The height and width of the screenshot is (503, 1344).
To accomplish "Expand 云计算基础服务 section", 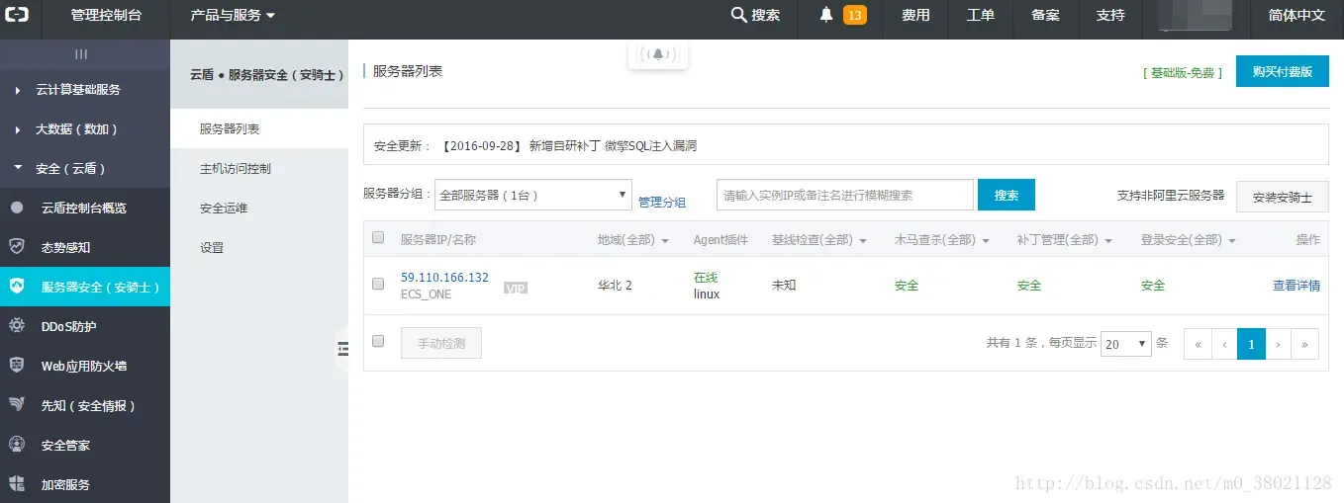I will [85, 89].
